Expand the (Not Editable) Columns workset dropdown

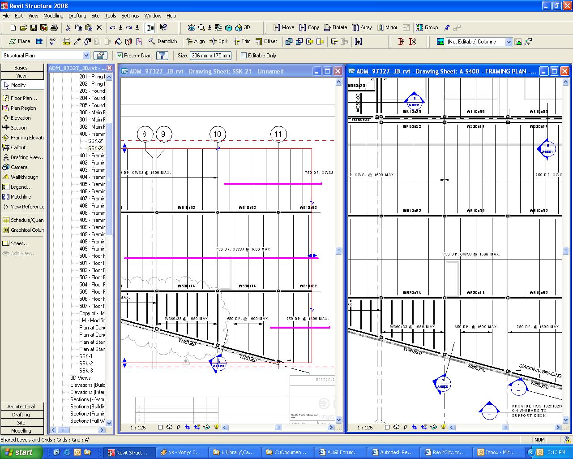(x=509, y=42)
